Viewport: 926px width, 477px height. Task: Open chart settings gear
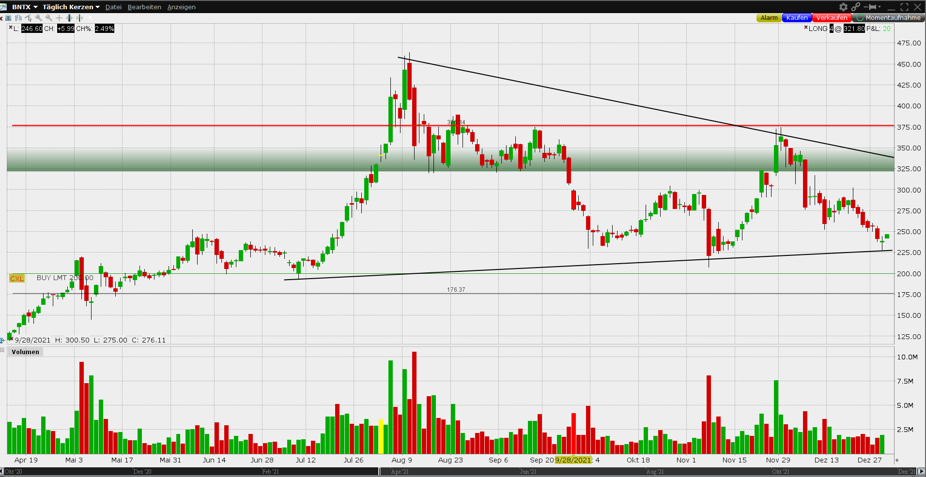tap(843, 7)
